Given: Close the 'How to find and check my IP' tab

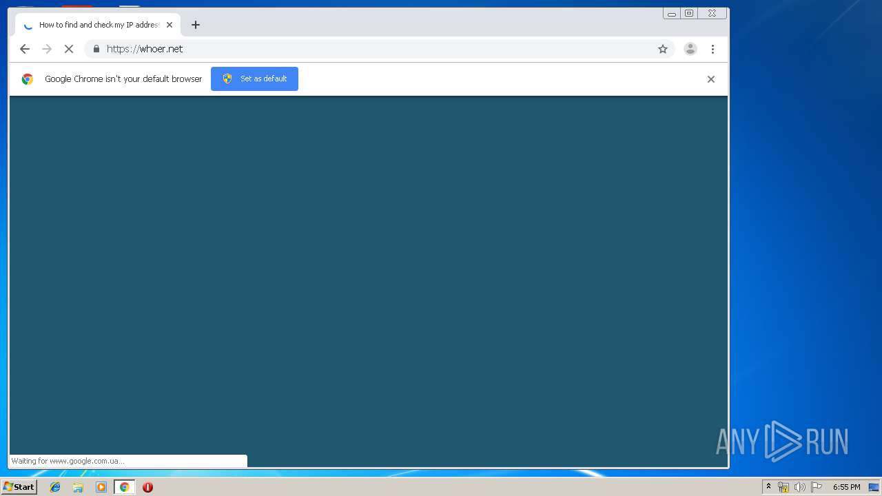Looking at the screenshot, I should coord(170,25).
